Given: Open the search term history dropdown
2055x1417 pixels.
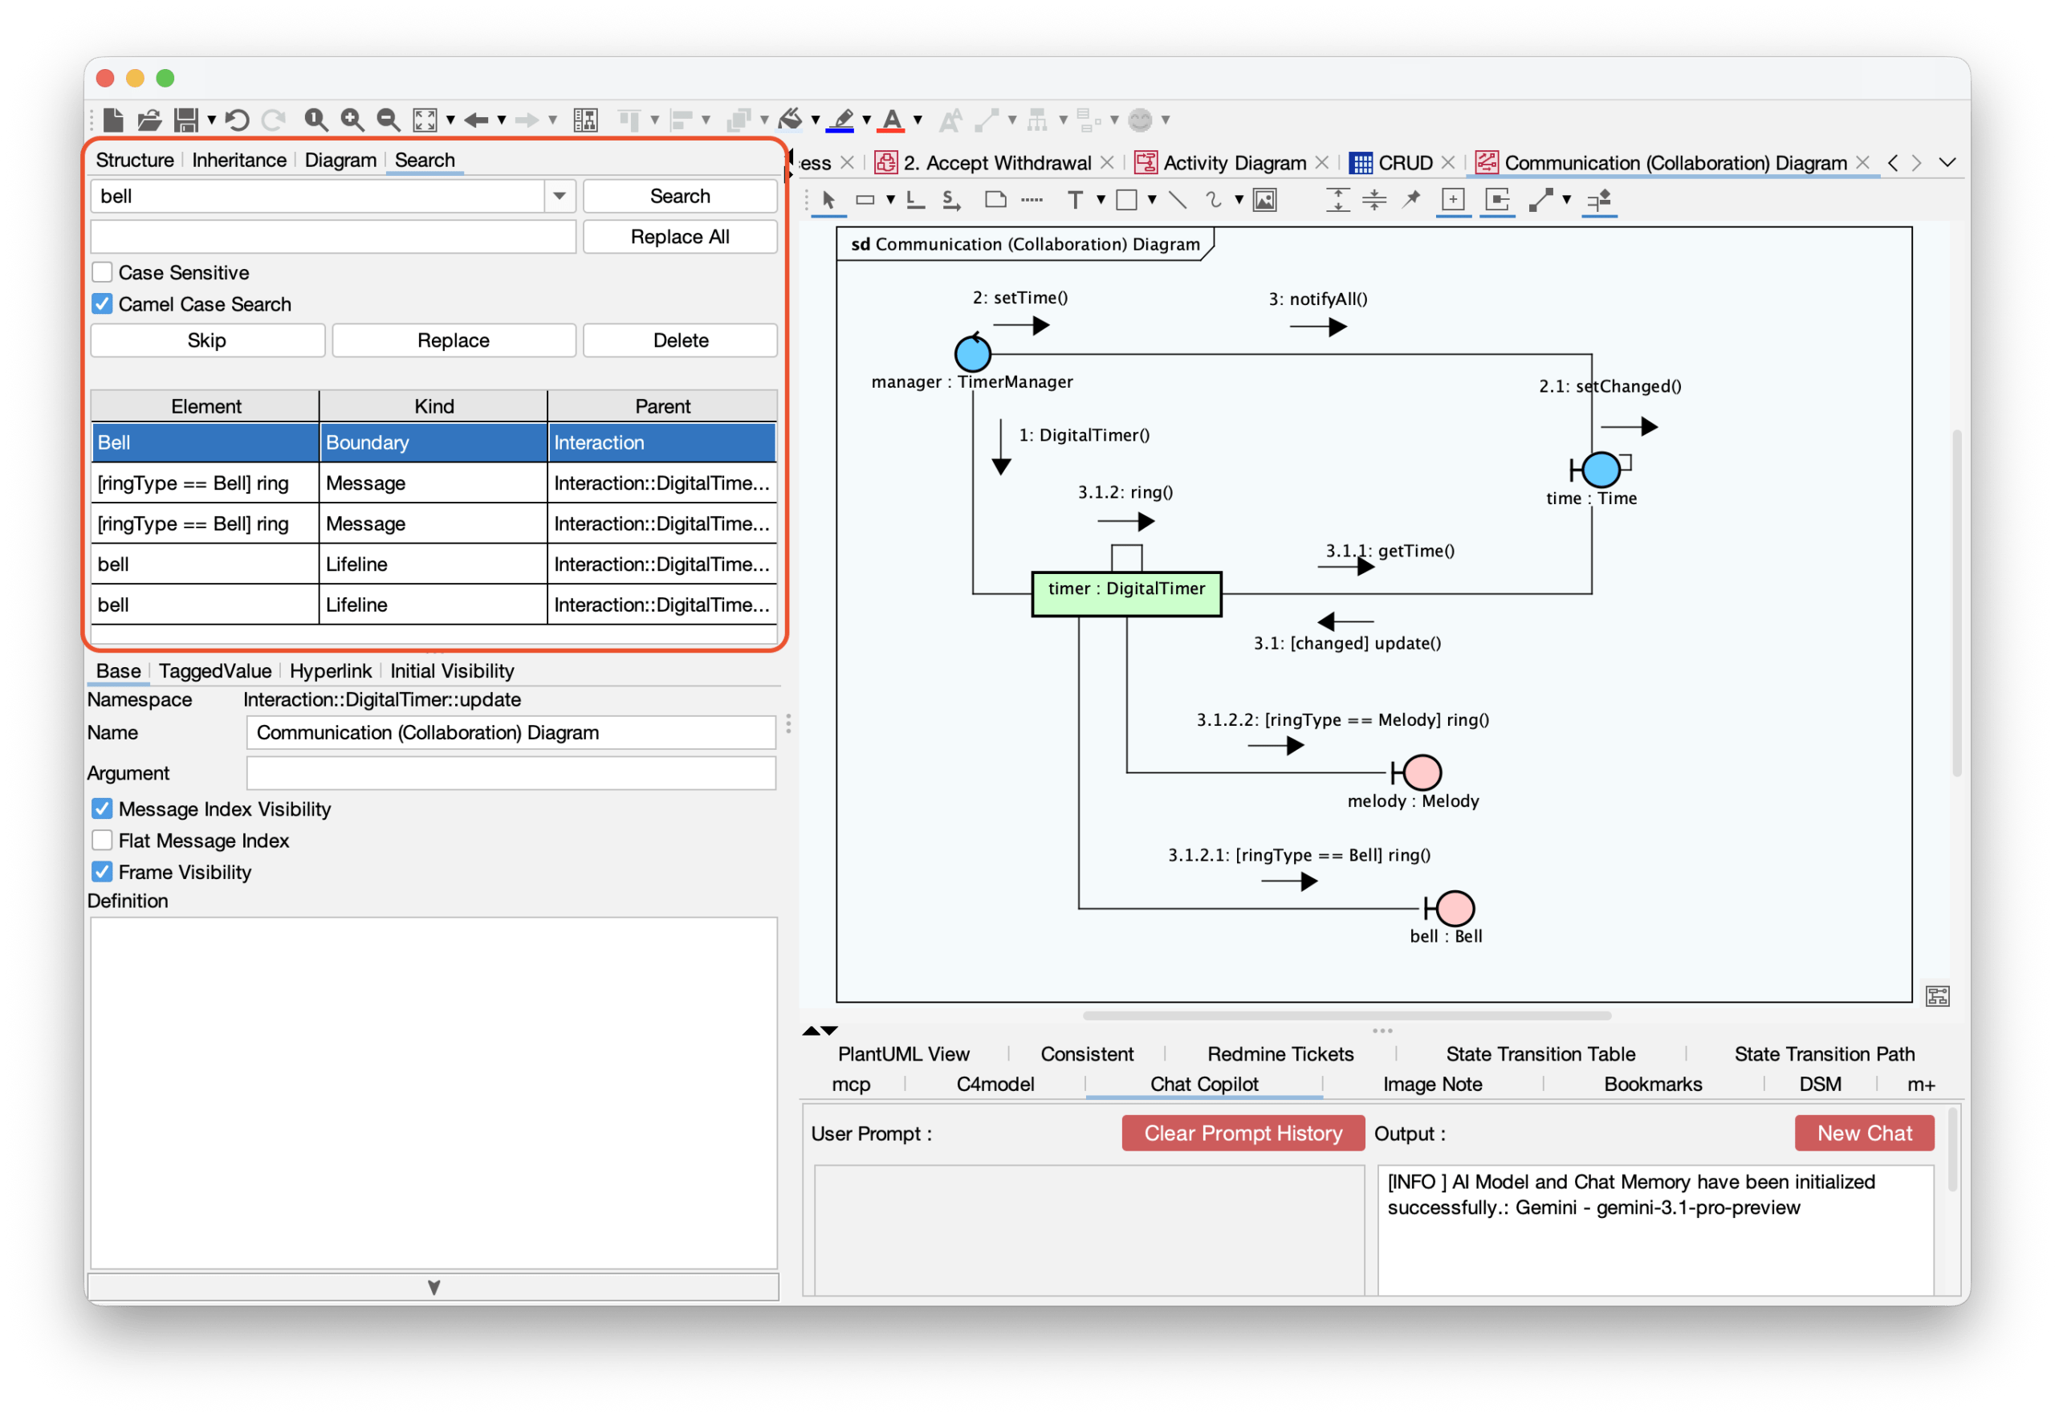Looking at the screenshot, I should [x=560, y=196].
